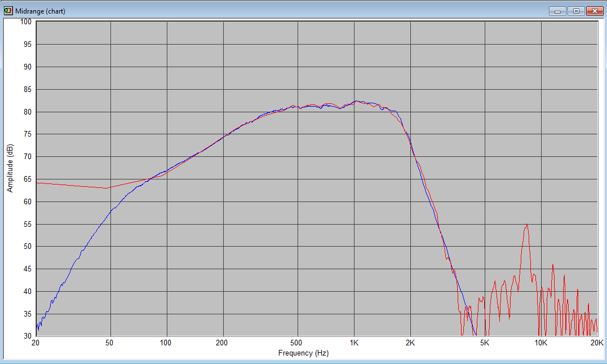Click the 'Frequency (Hz)' axis label
The image size is (607, 364).
click(303, 353)
